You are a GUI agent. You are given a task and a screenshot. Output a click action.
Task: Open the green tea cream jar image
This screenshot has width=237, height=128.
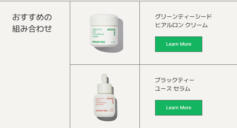tap(106, 33)
